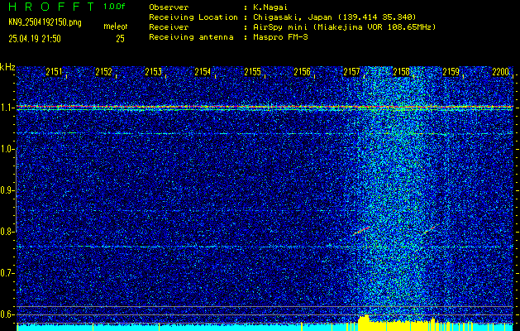Click the kHz unit label
This screenshot has height=331, width=520.
click(7, 67)
